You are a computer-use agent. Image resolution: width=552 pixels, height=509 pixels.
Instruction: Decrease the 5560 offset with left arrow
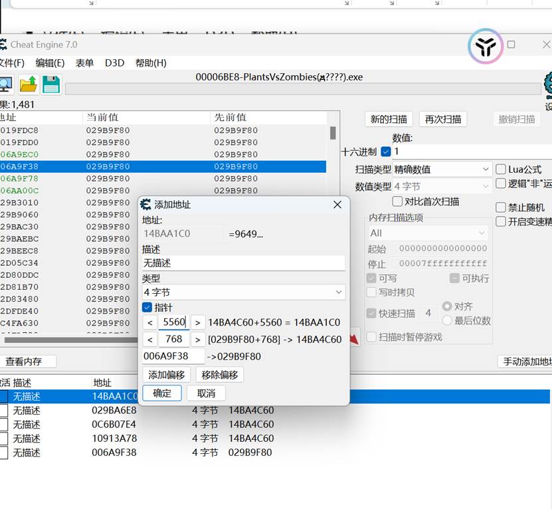click(150, 322)
